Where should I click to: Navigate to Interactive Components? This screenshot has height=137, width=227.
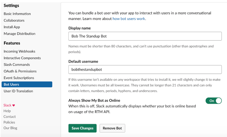(22, 58)
